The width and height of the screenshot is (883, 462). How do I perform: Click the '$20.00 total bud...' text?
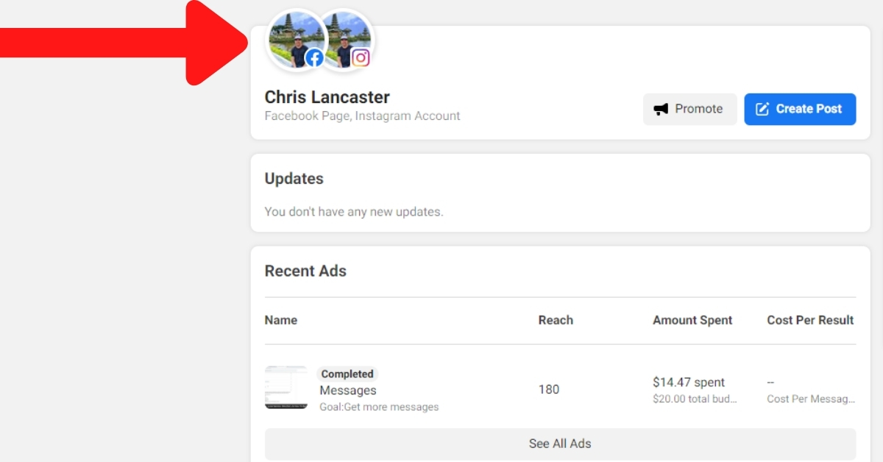[x=695, y=399]
